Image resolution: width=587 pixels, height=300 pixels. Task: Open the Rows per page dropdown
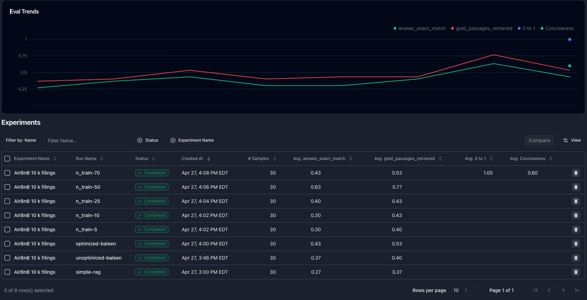461,290
